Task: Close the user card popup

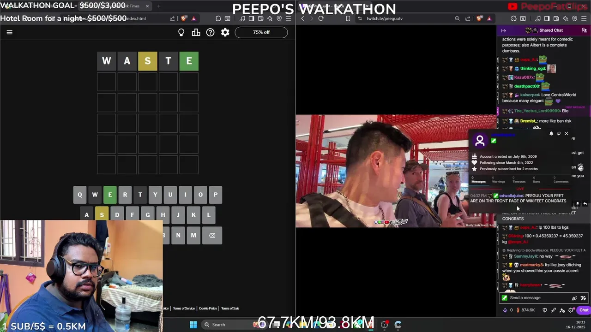Action: 567,133
